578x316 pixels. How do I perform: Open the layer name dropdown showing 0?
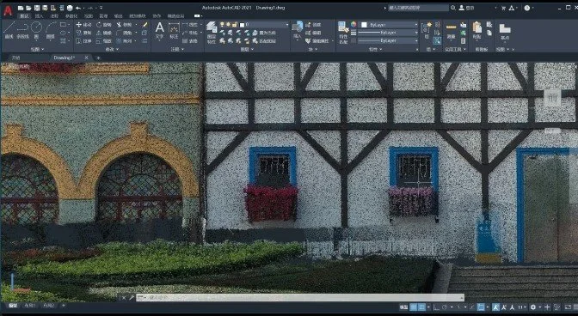click(264, 25)
